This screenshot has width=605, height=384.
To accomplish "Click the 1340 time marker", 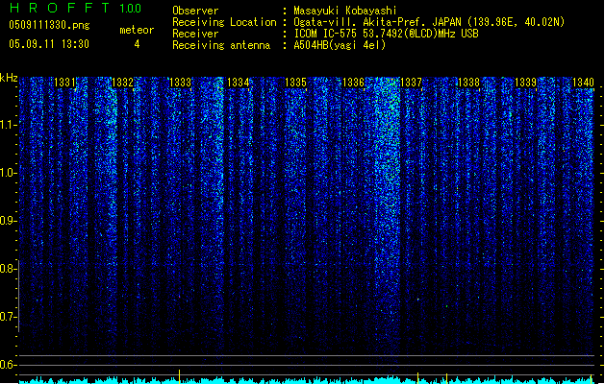I will point(583,83).
